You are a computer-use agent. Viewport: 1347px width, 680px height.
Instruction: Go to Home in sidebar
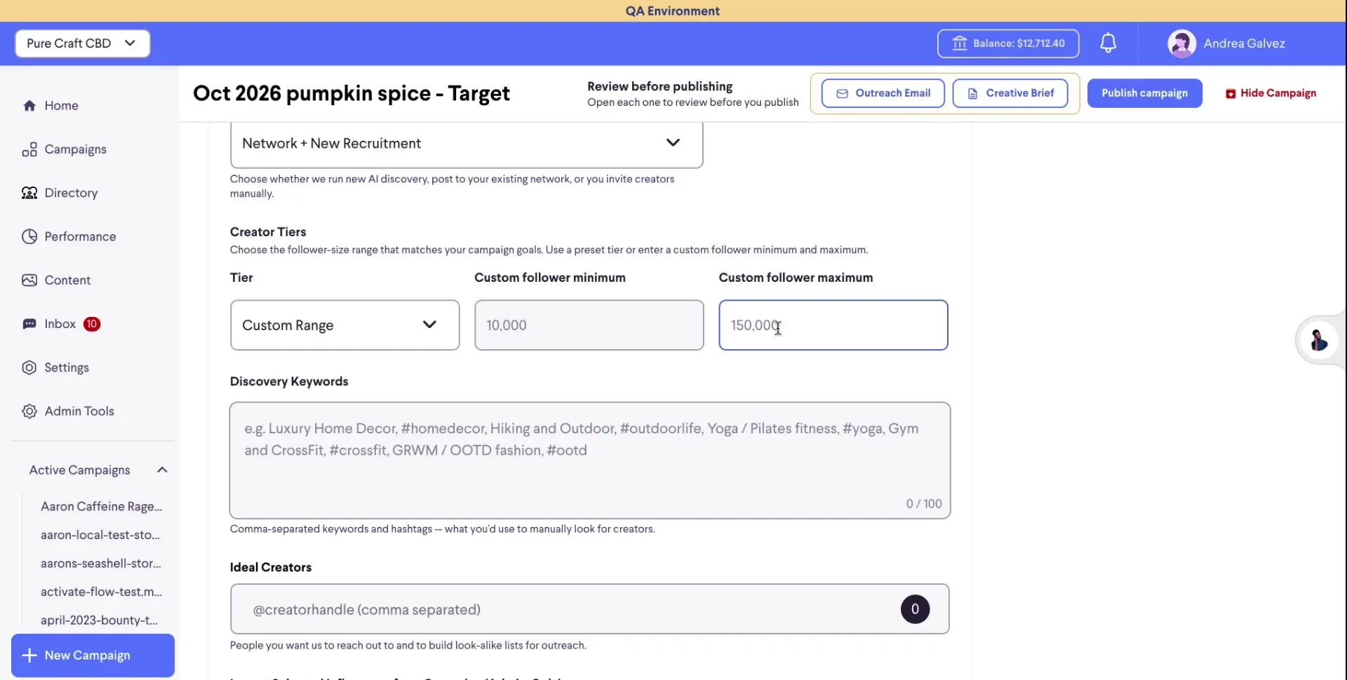[61, 106]
